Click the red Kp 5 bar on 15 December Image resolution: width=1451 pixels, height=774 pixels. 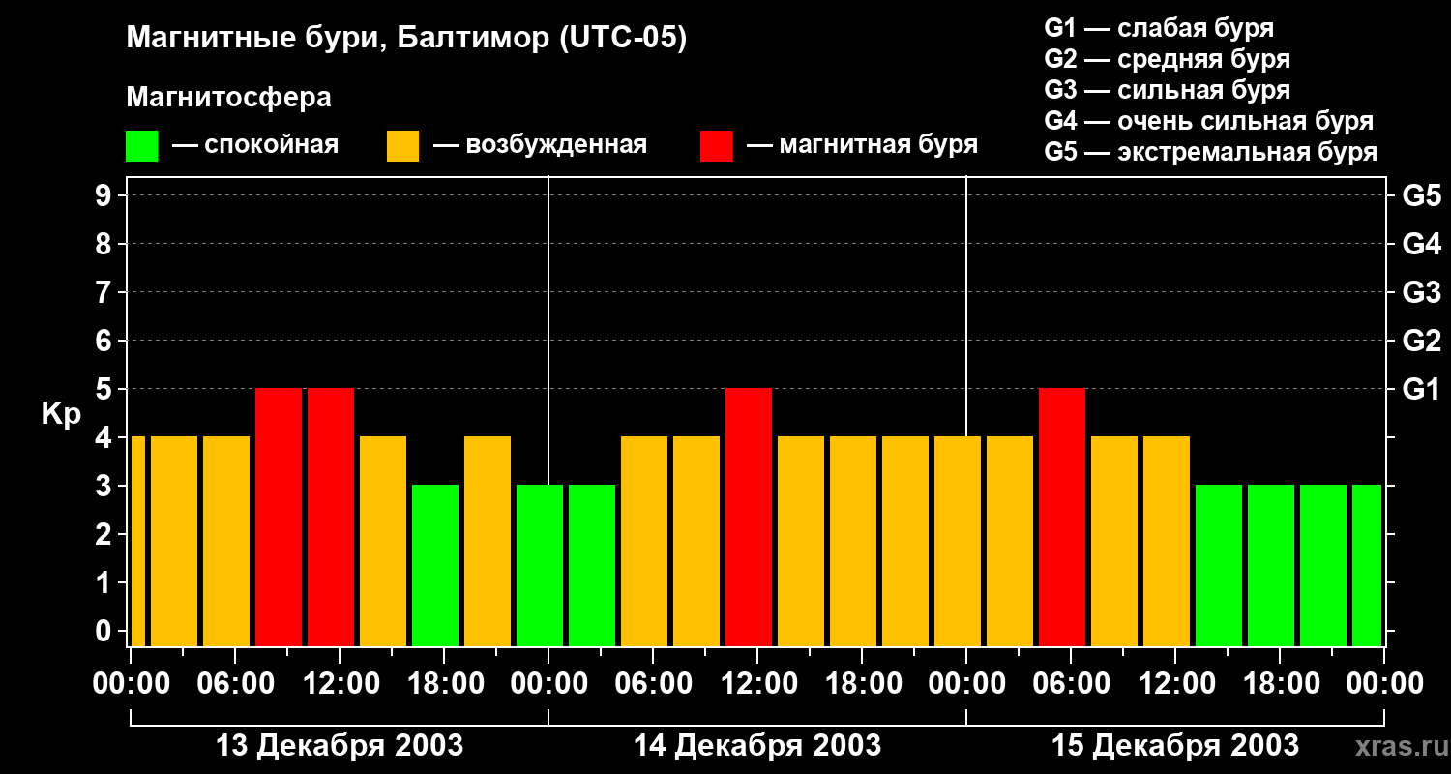click(x=1062, y=517)
